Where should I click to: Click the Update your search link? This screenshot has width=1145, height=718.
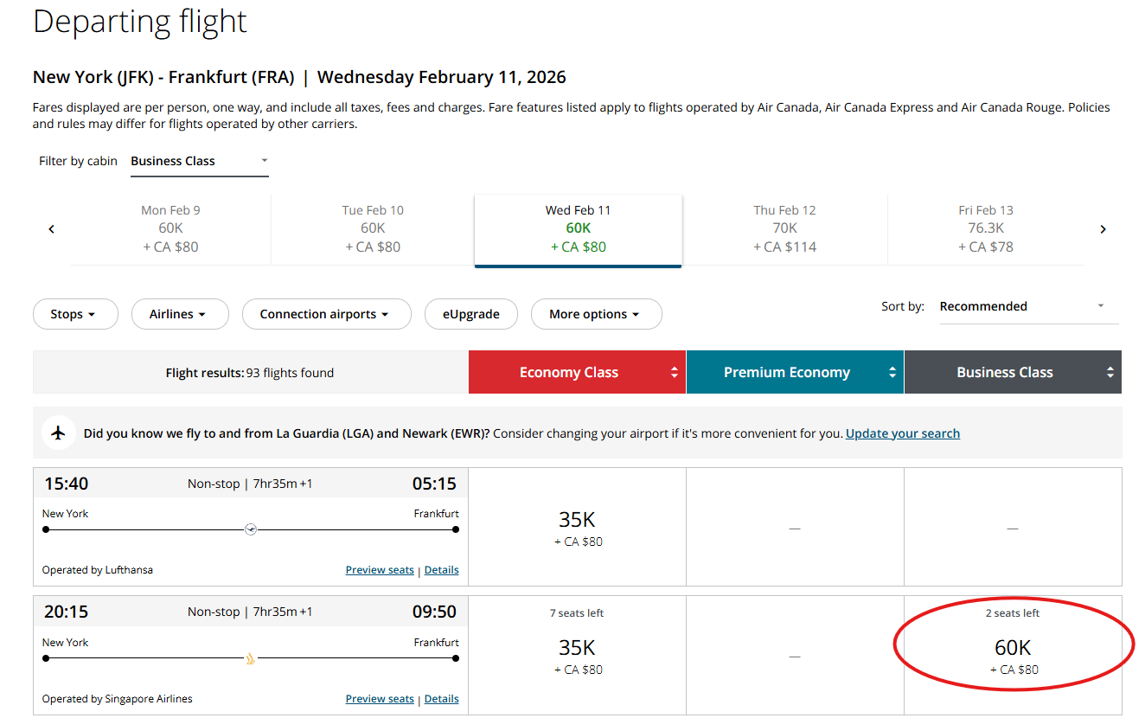tap(902, 433)
